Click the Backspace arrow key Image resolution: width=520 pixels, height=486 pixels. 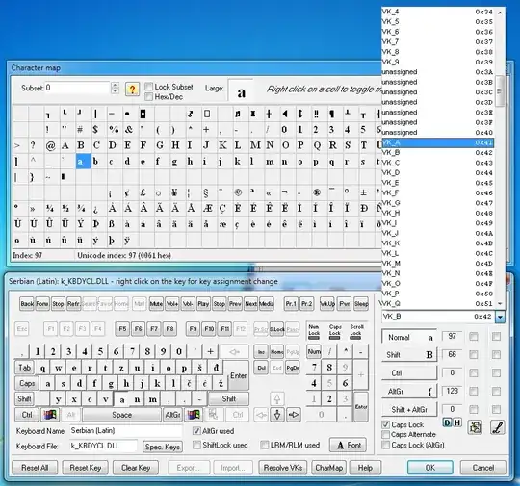[234, 351]
